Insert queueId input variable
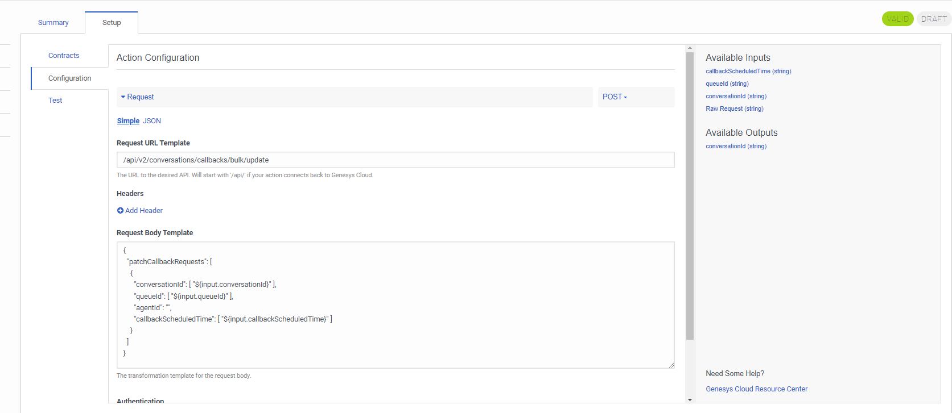 click(x=727, y=84)
